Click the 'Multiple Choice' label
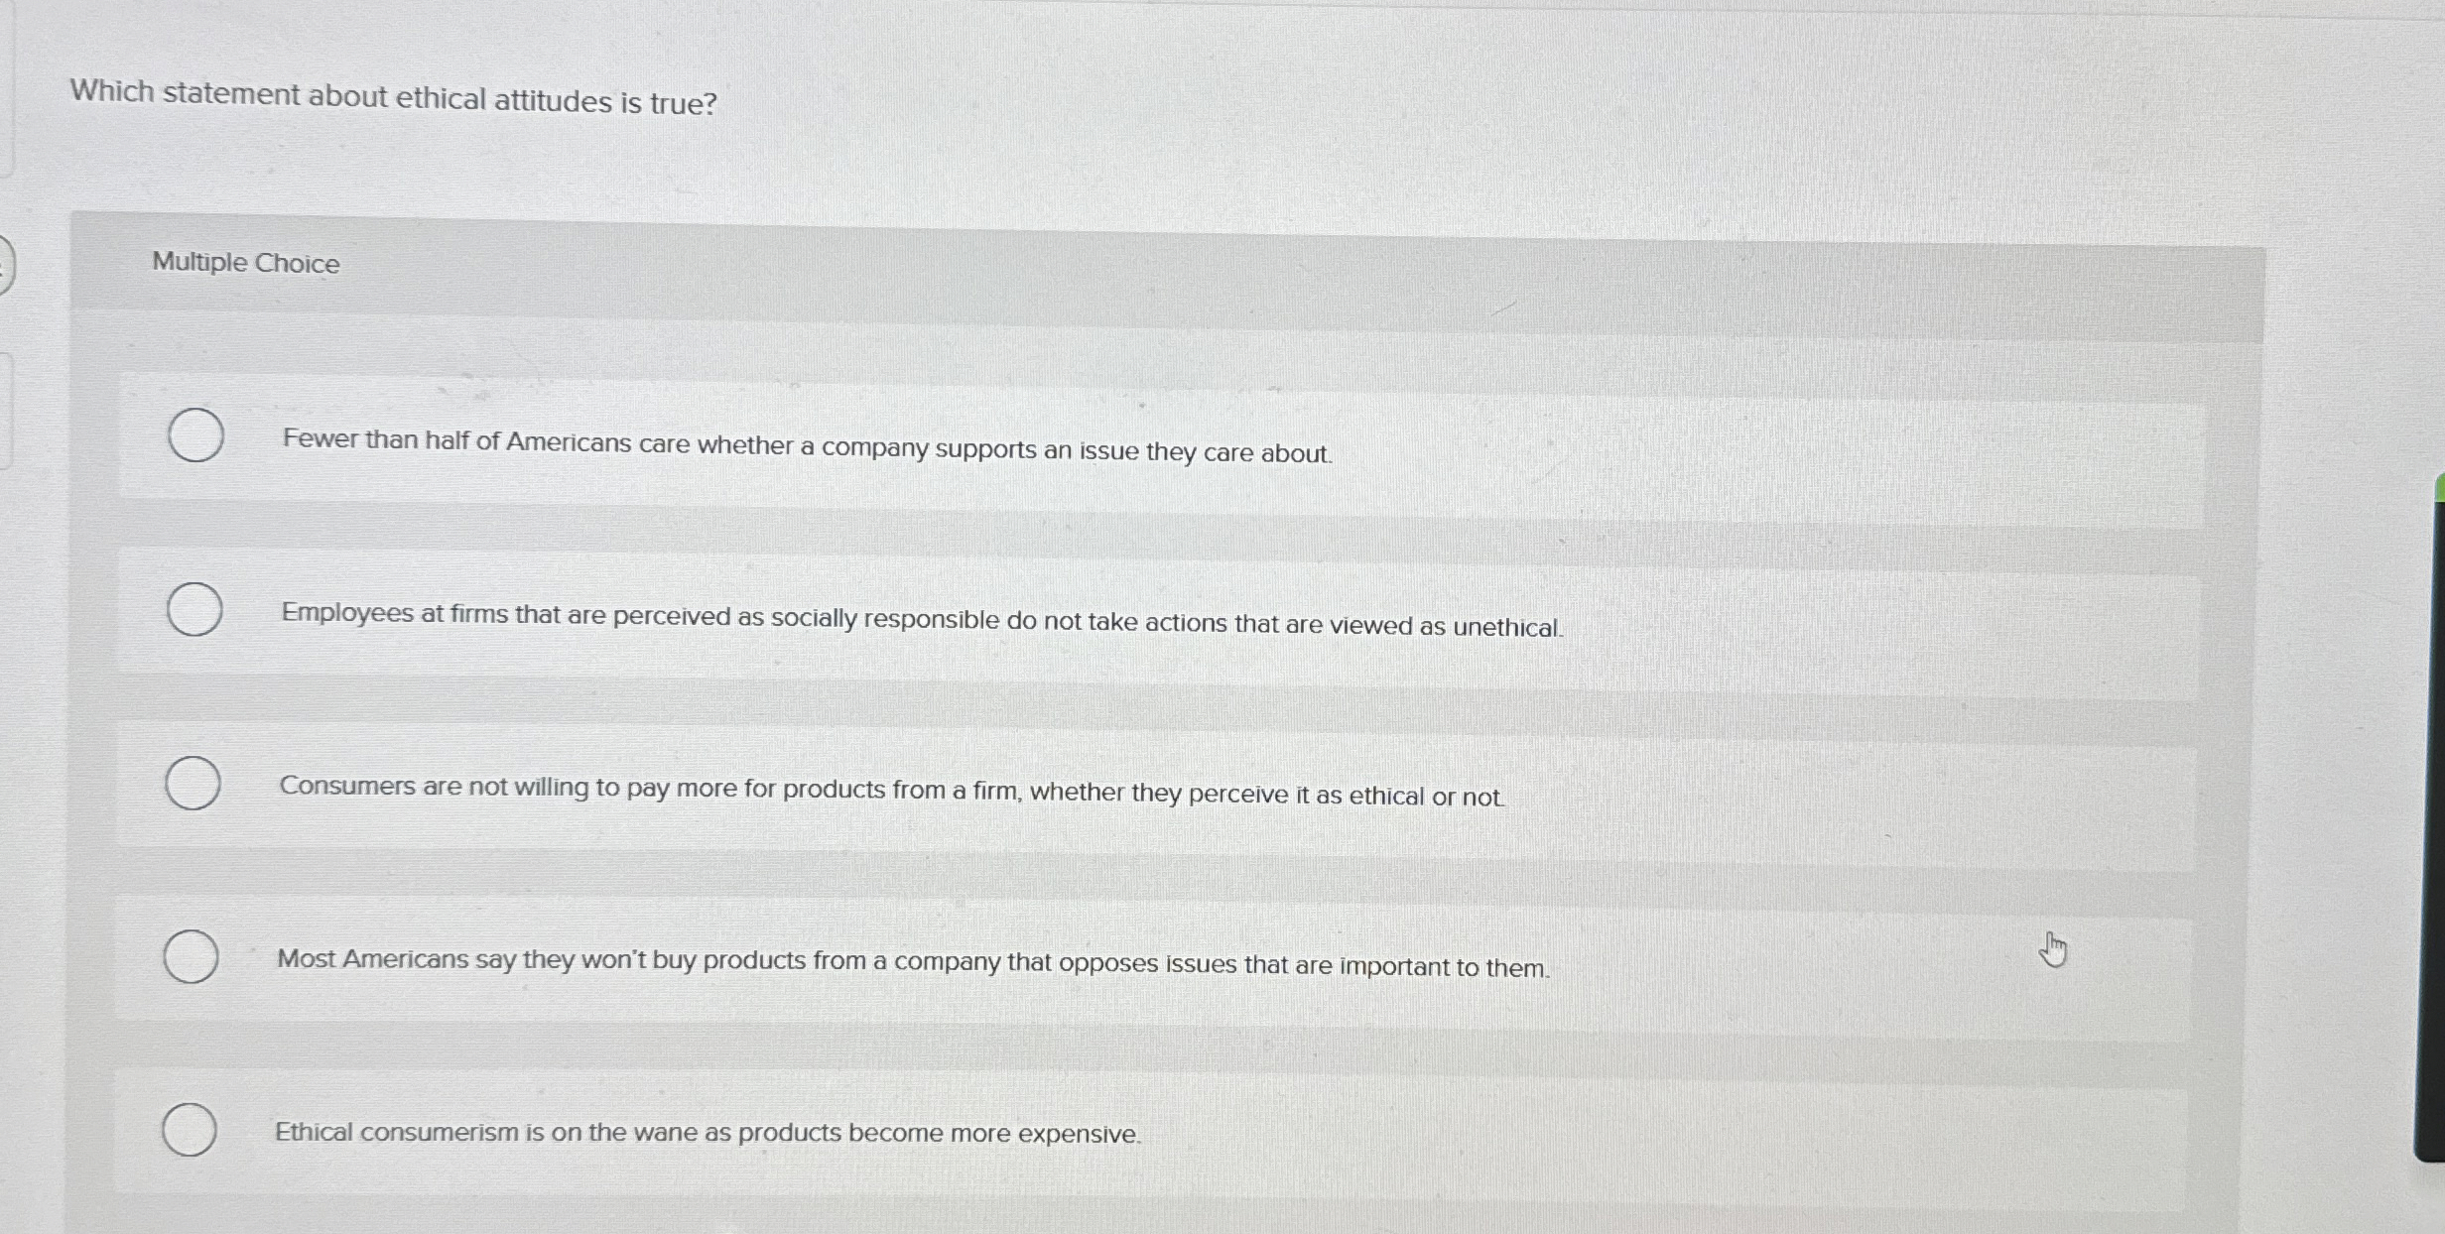The width and height of the screenshot is (2445, 1234). point(245,264)
